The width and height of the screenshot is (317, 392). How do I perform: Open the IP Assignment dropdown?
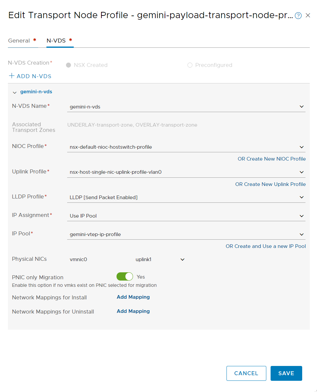point(302,216)
